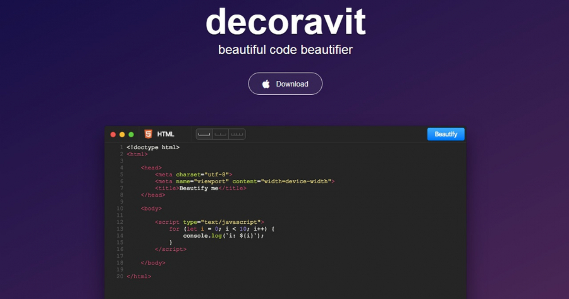Open the HTML language selector label
Image resolution: width=569 pixels, height=299 pixels.
coord(166,134)
